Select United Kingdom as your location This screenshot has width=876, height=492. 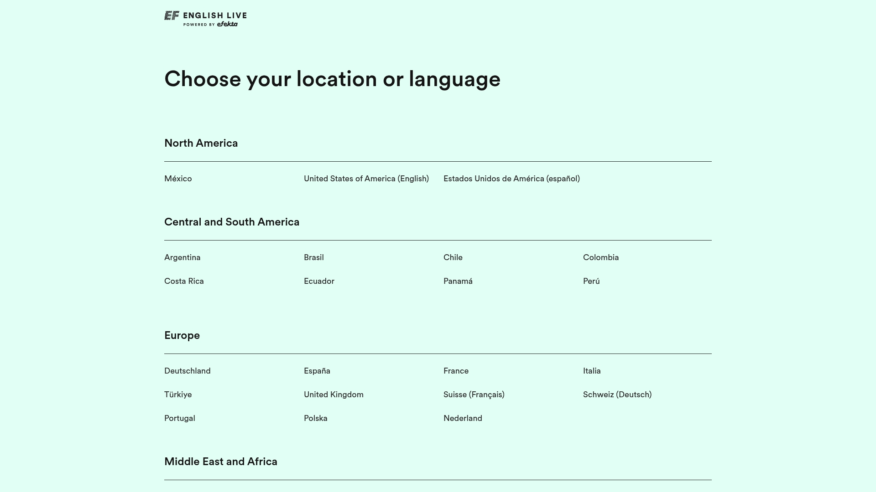pyautogui.click(x=334, y=395)
